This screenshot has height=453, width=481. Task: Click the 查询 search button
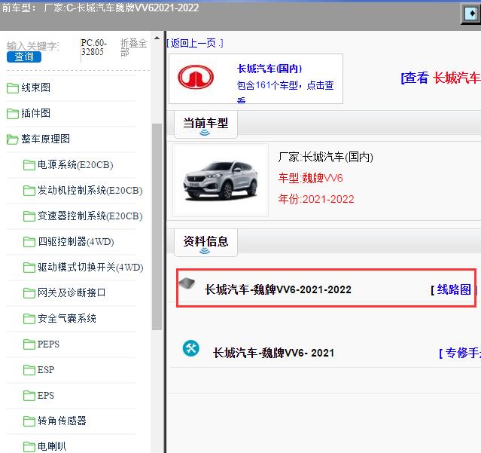(x=24, y=57)
